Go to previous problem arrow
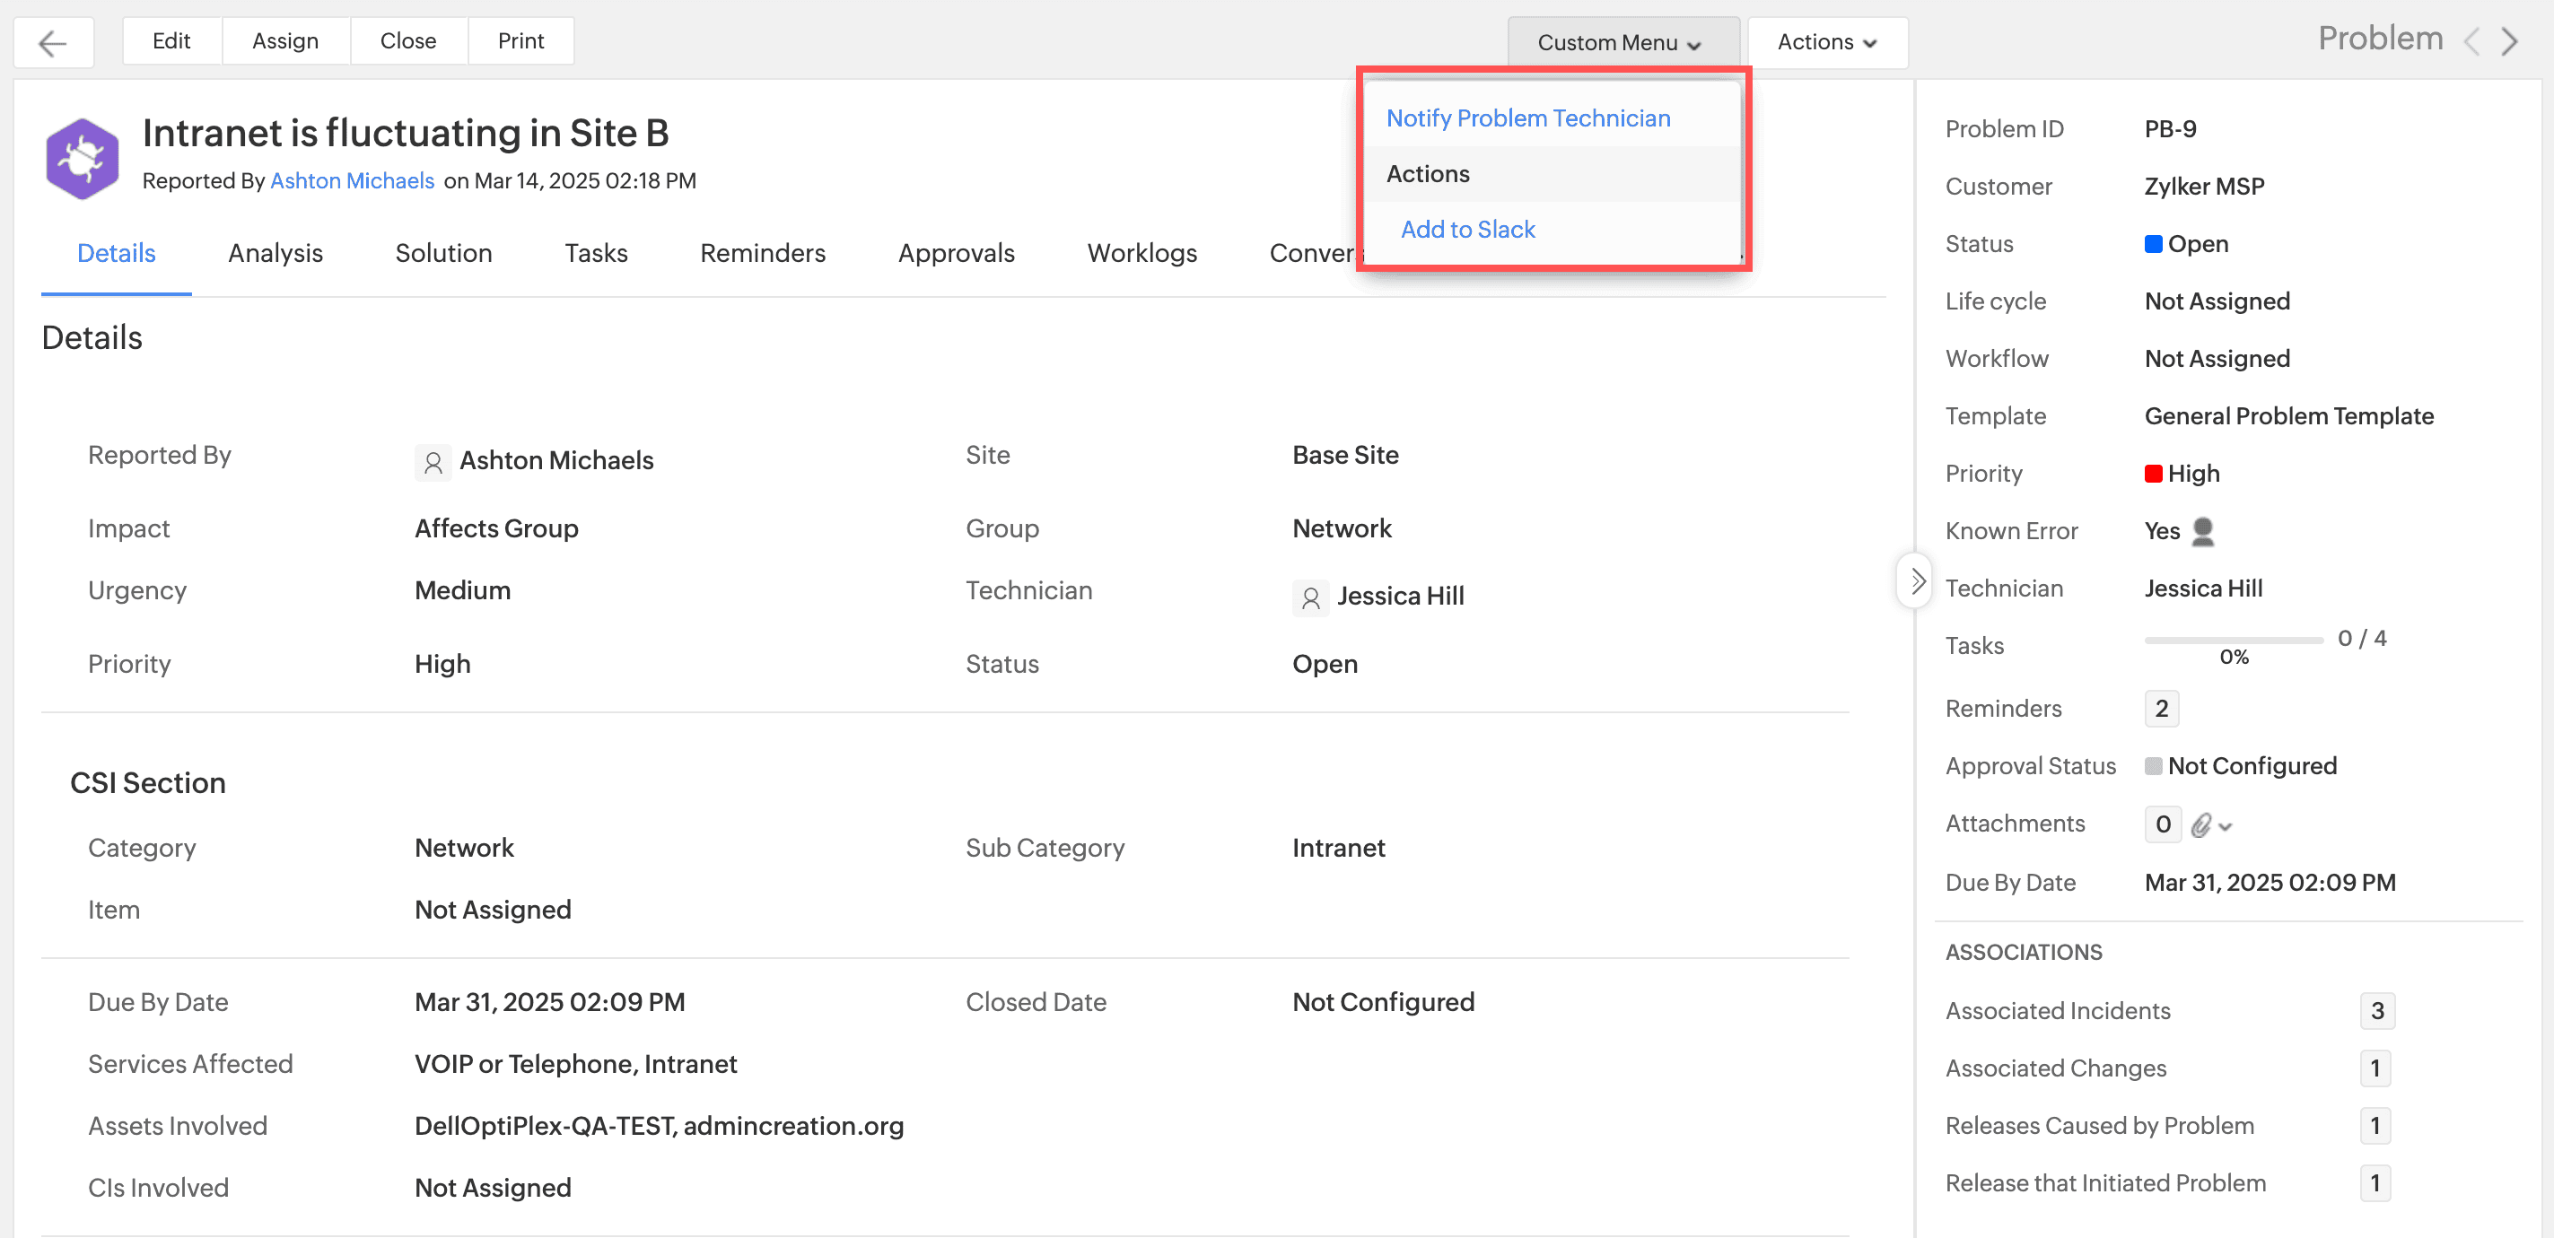This screenshot has height=1238, width=2554. tap(2471, 41)
